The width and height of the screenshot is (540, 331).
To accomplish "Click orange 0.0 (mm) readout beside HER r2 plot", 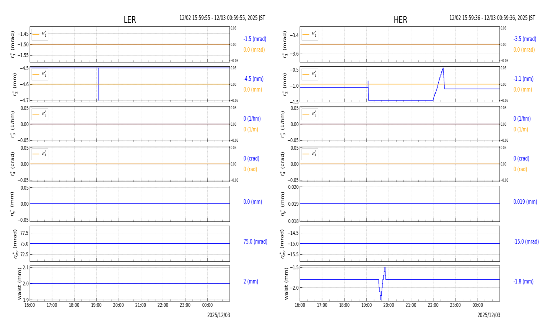I will [523, 90].
